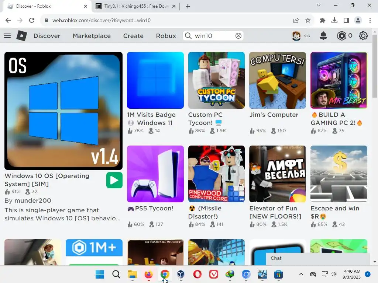Open Chrome profile avatar button
The height and width of the screenshot is (283, 378).
coord(358,21)
